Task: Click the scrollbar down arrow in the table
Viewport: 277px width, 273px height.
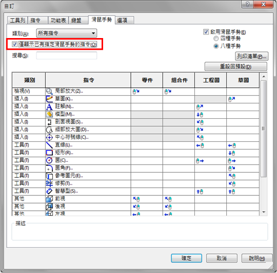Action: pos(264,212)
